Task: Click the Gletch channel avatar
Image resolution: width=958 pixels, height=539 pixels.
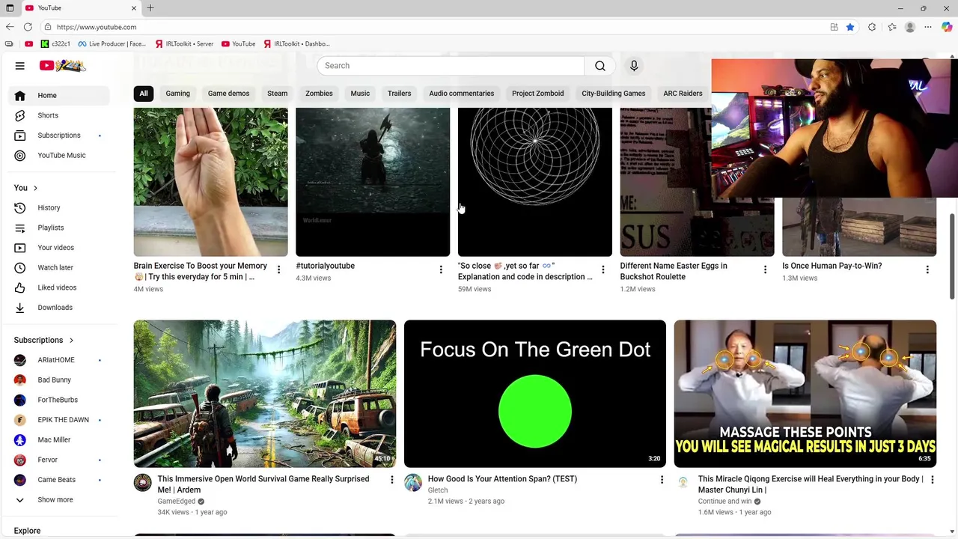Action: pos(412,483)
